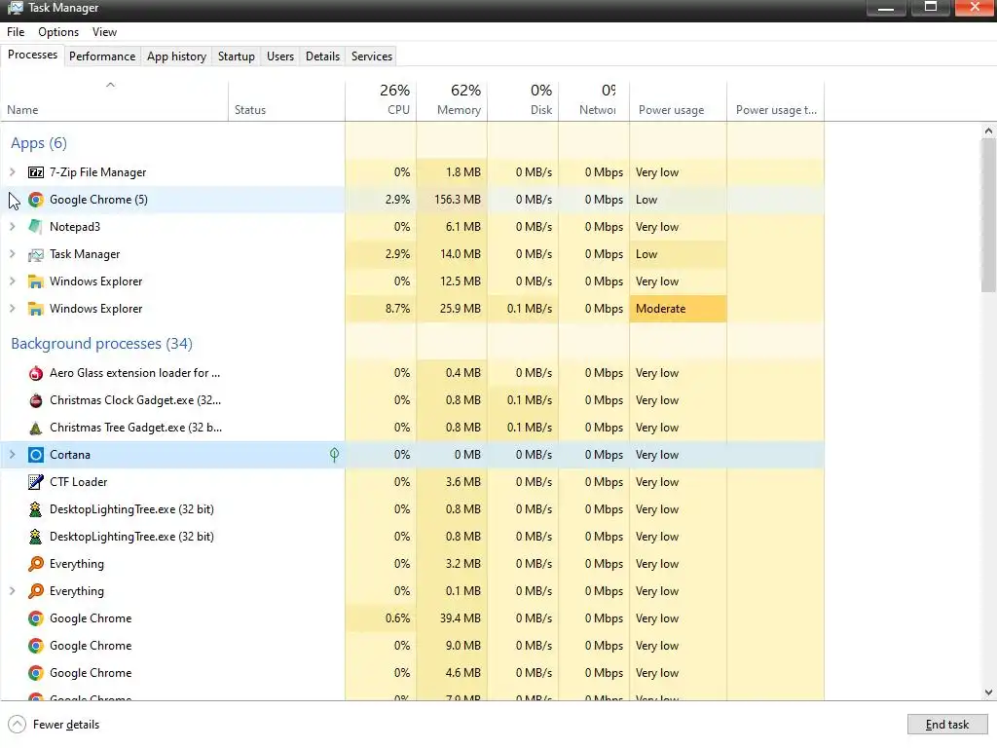This screenshot has width=997, height=748.
Task: Click the icon of Google Chrome using 4.6 MB
Action: [x=36, y=673]
